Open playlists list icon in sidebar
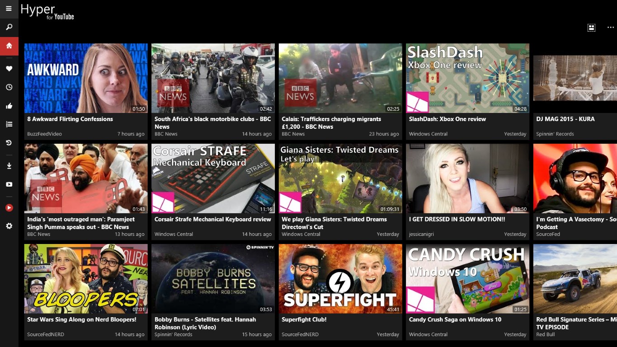This screenshot has height=347, width=617. 9,124
